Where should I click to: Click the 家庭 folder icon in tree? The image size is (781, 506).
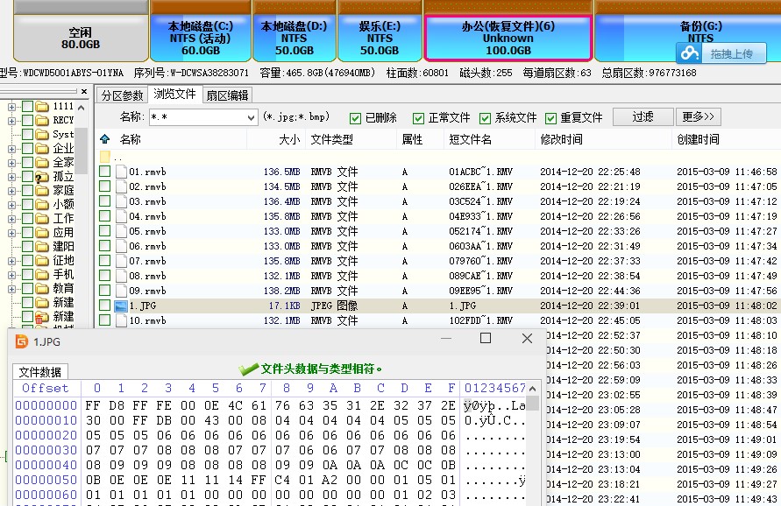point(42,191)
